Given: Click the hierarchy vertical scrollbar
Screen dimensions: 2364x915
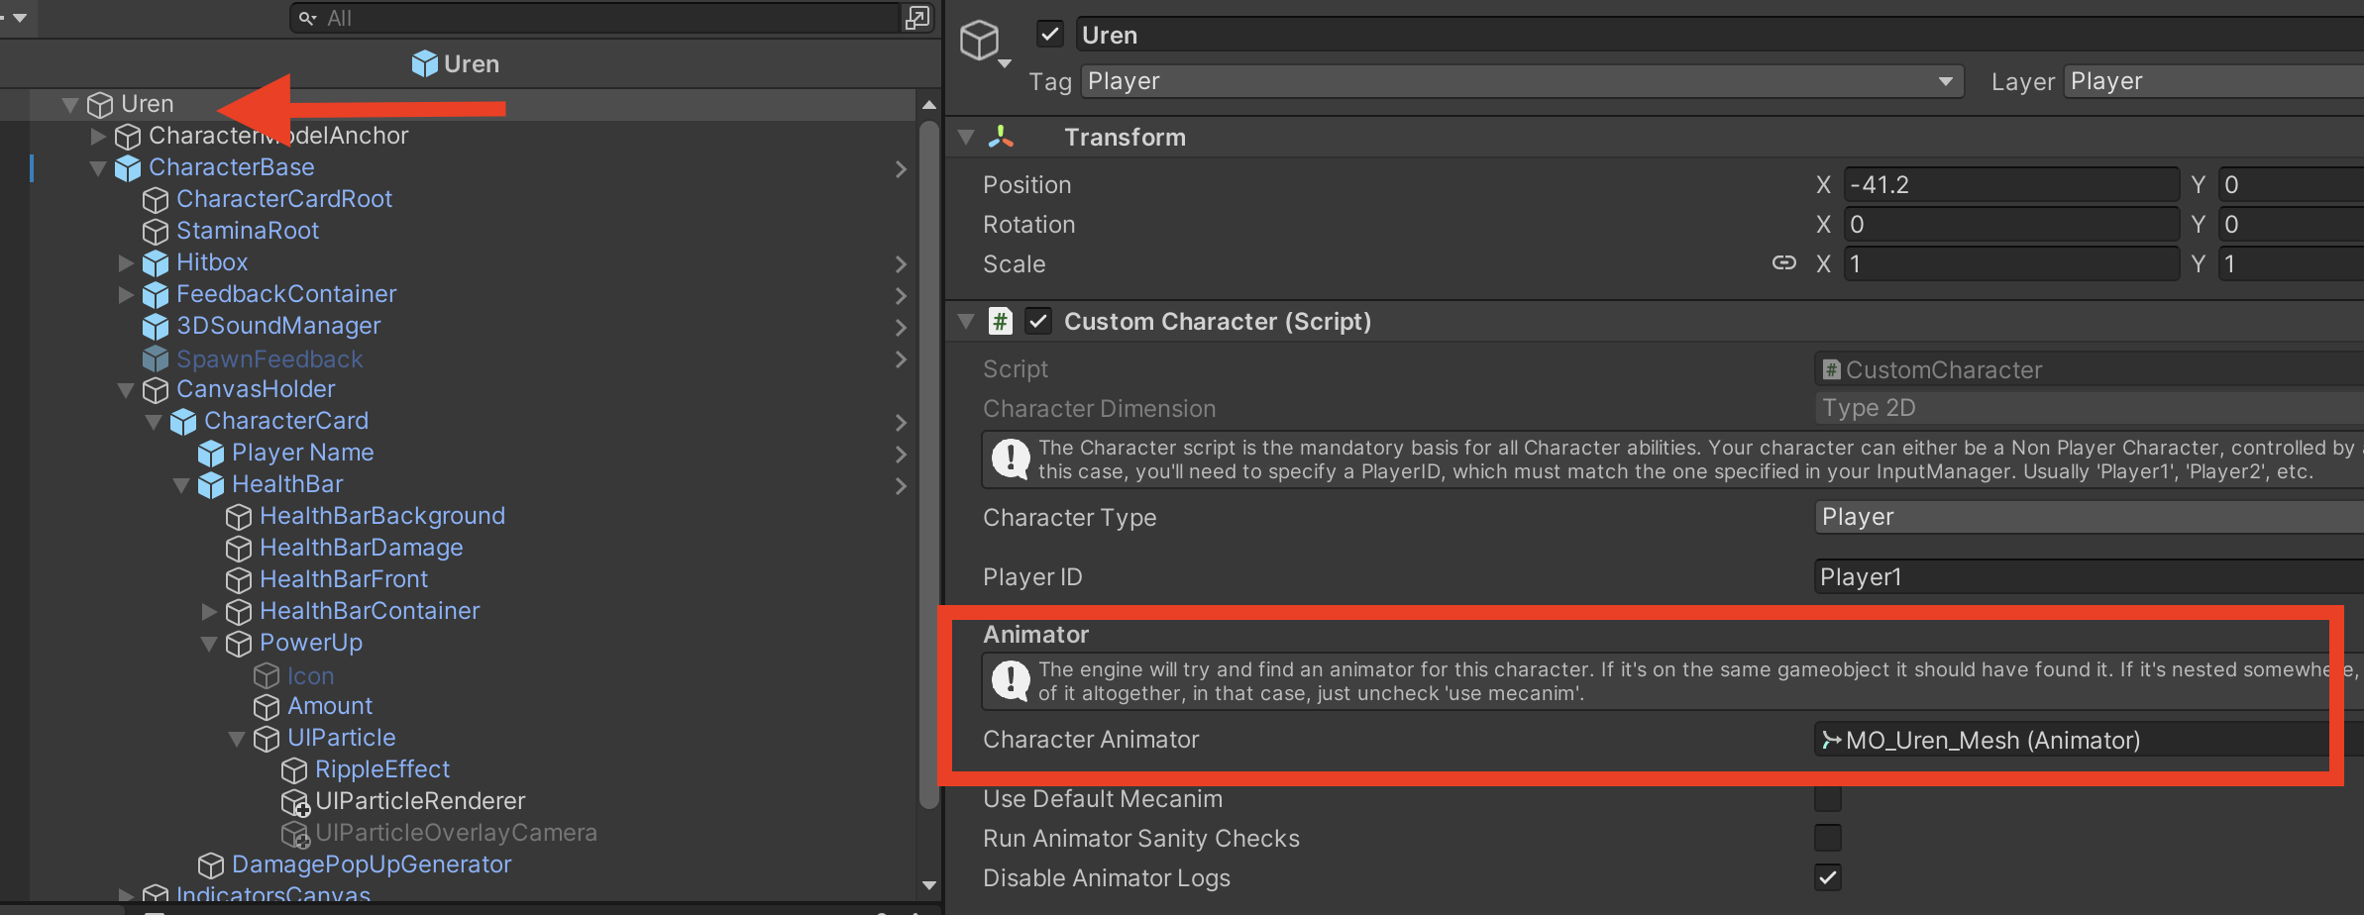Looking at the screenshot, I should point(928,465).
